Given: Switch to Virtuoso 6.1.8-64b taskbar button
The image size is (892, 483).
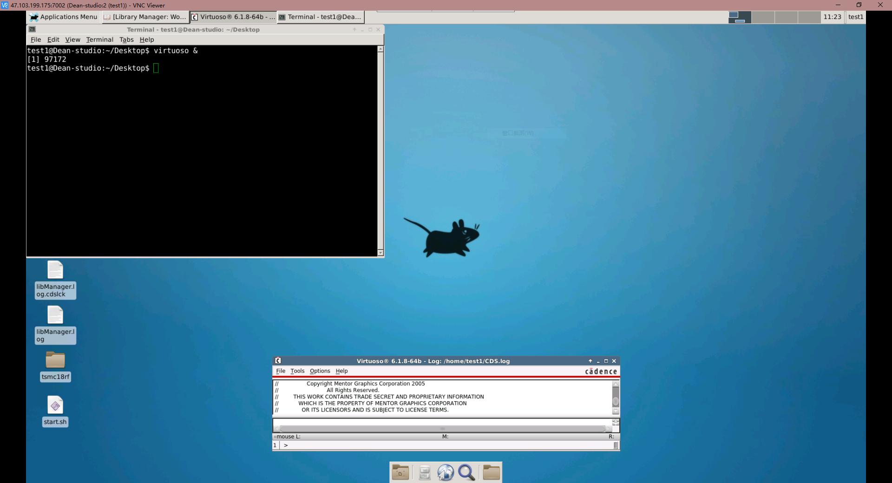Looking at the screenshot, I should pyautogui.click(x=233, y=17).
